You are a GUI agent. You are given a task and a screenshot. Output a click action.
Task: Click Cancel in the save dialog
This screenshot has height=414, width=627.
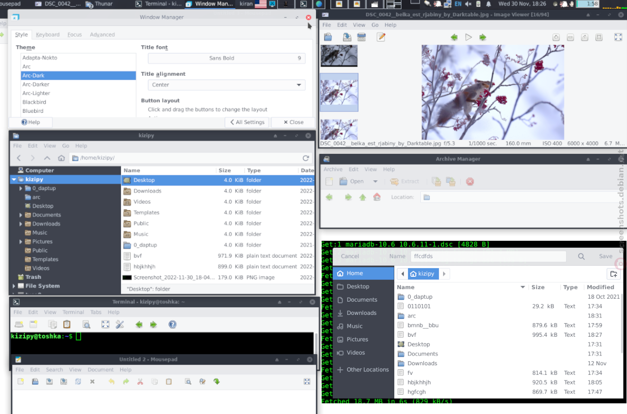click(x=350, y=257)
